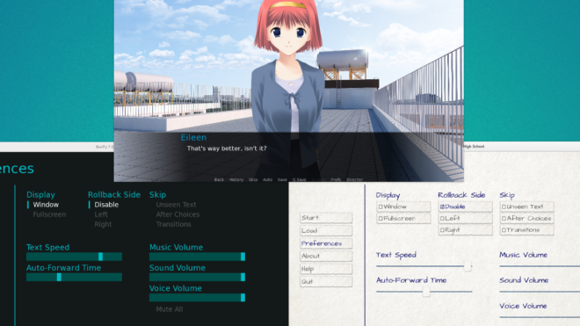Open Help in paper-themed window menu
This screenshot has height=326, width=580.
[326, 269]
